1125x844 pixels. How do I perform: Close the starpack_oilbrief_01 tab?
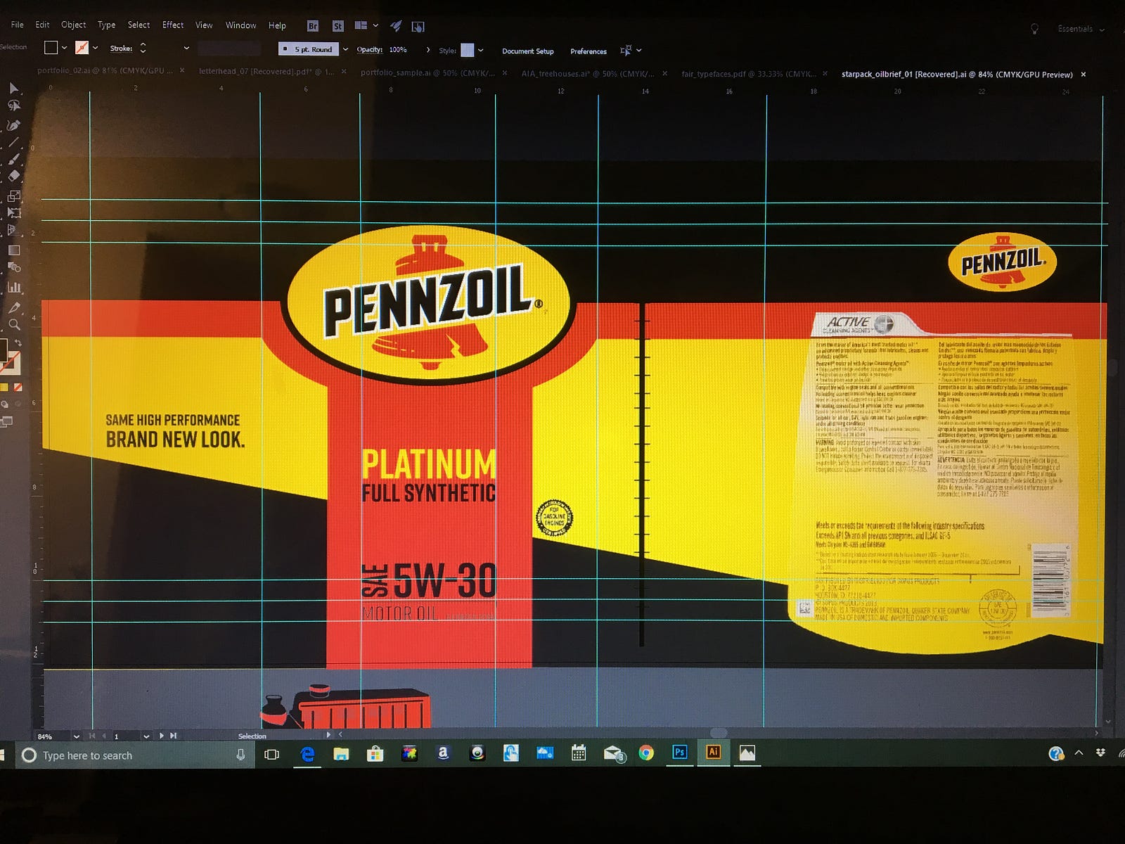(1084, 74)
